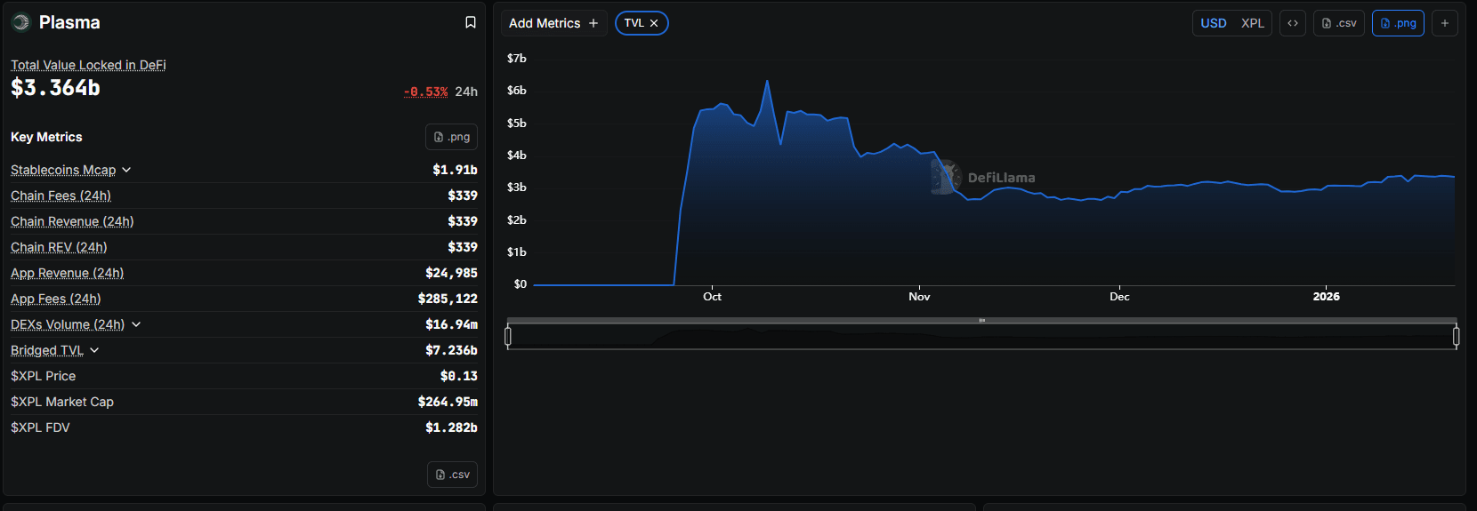Click the $0.13 XPL price value
Screen dimensions: 1477x511
tap(458, 376)
